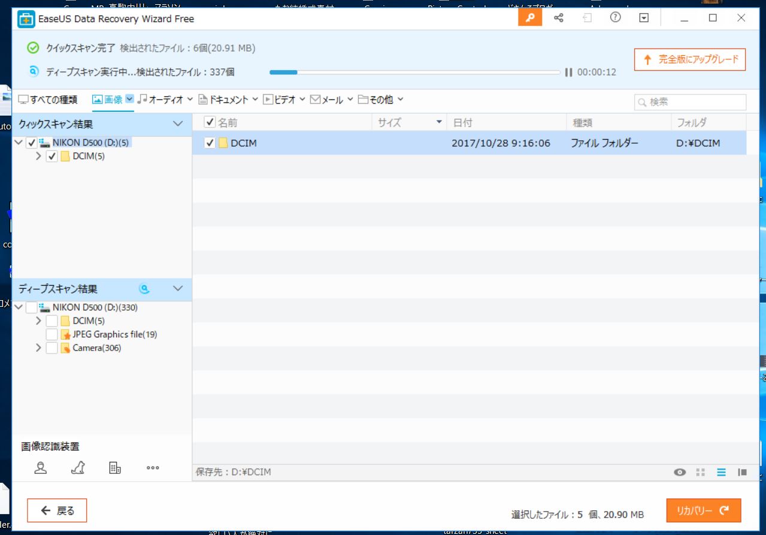Collapse the ディープスキャン結果 panel
This screenshot has height=535, width=766.
point(178,289)
